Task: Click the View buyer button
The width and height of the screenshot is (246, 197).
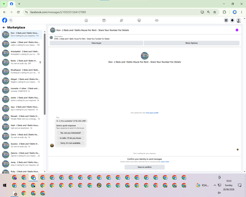Action: click(96, 43)
